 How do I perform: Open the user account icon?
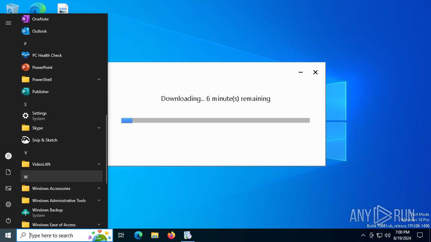coord(8,156)
